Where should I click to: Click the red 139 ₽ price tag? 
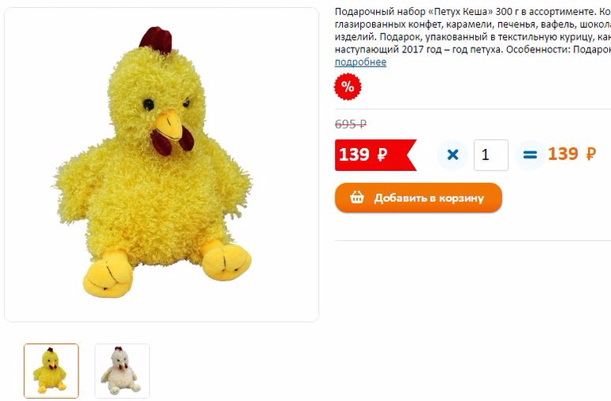pos(375,155)
